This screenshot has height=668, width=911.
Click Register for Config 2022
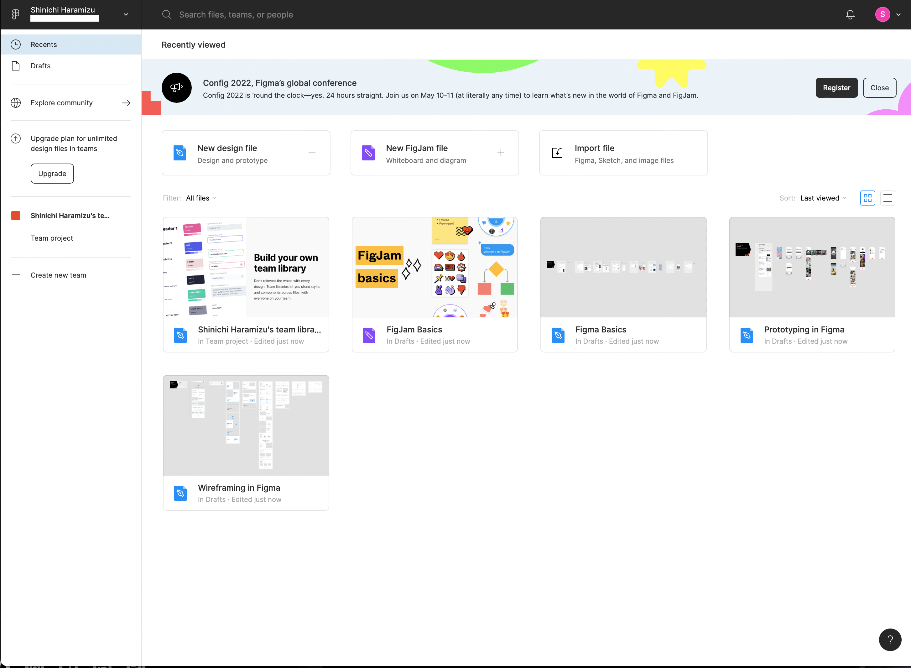tap(836, 88)
